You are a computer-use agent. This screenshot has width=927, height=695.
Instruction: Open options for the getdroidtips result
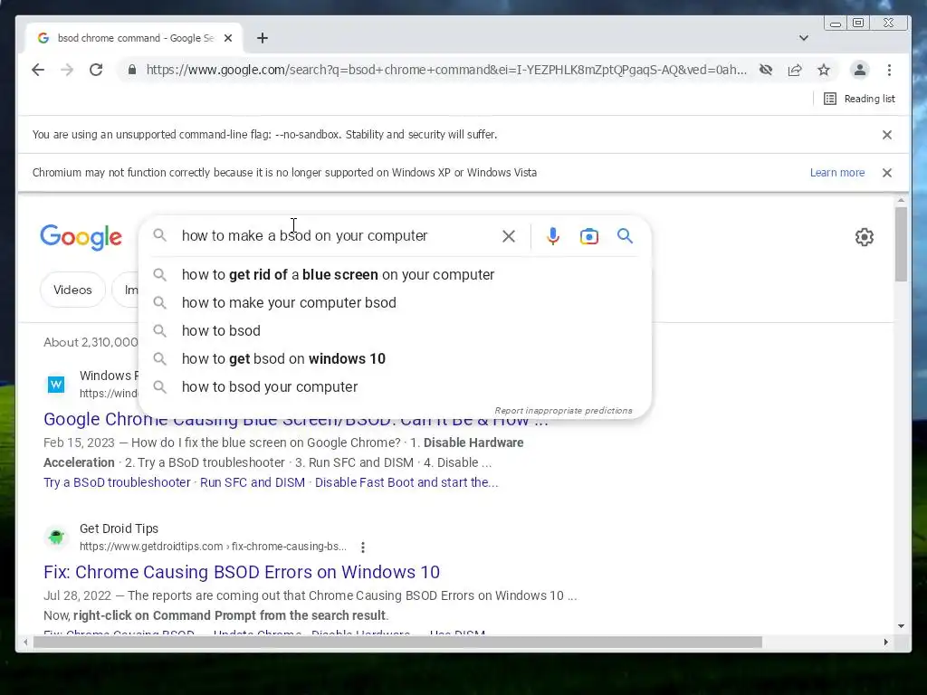click(x=363, y=547)
